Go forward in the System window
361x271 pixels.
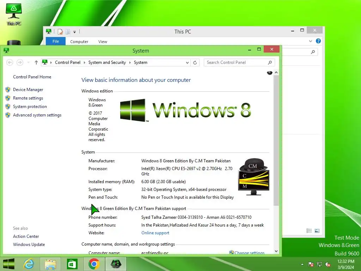(20, 62)
